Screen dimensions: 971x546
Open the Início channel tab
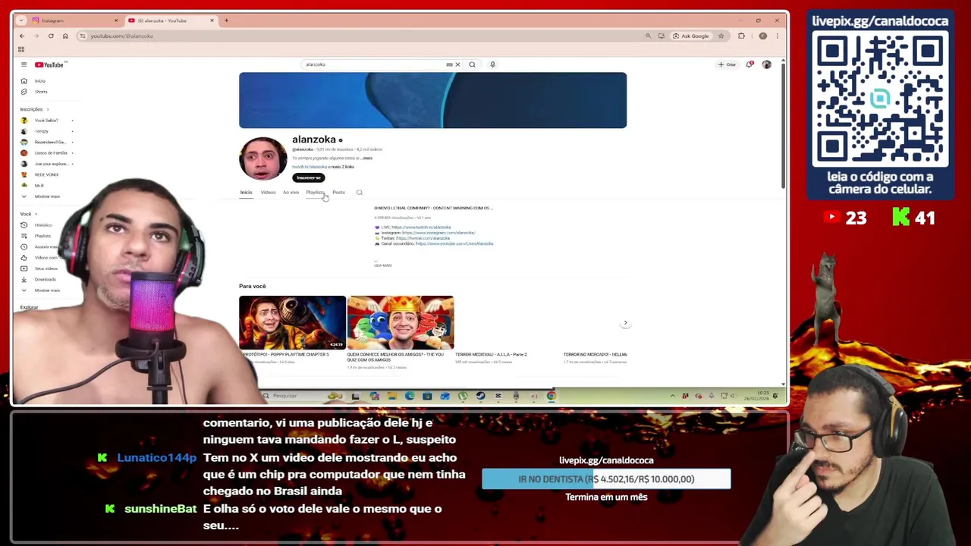tap(246, 193)
